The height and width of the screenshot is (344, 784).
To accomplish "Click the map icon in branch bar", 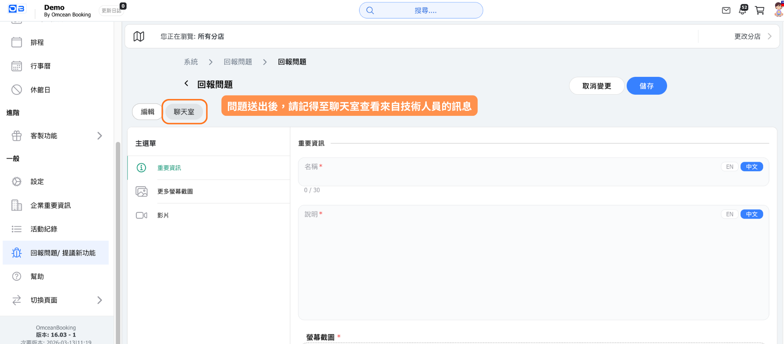I will [139, 36].
